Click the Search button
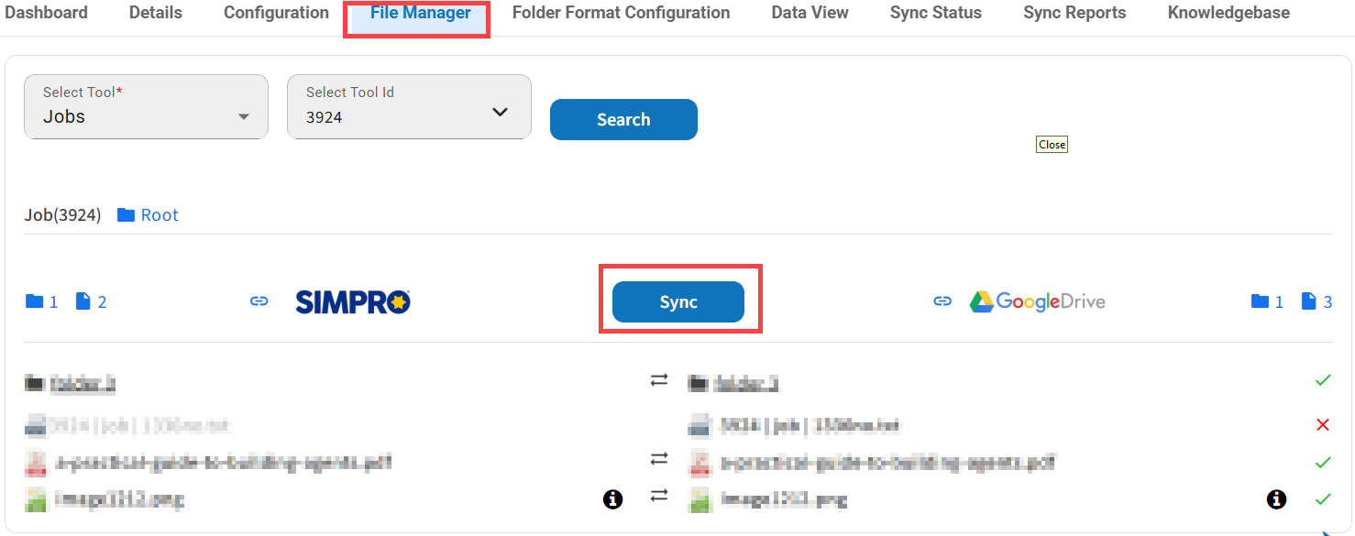This screenshot has width=1355, height=536. coord(623,119)
